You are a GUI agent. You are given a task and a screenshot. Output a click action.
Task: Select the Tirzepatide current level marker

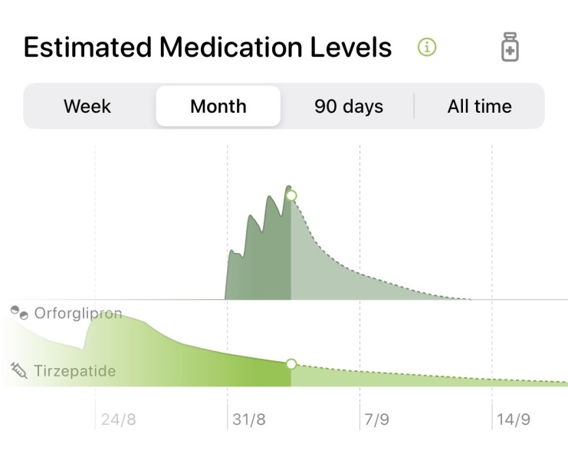pyautogui.click(x=291, y=364)
